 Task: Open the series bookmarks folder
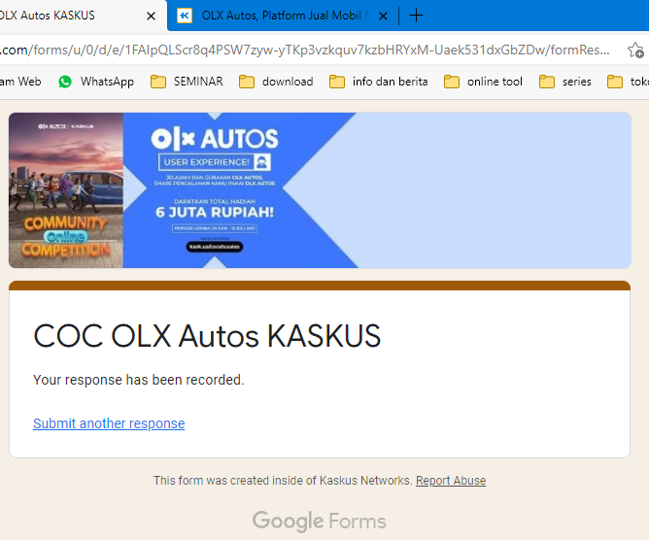point(565,82)
